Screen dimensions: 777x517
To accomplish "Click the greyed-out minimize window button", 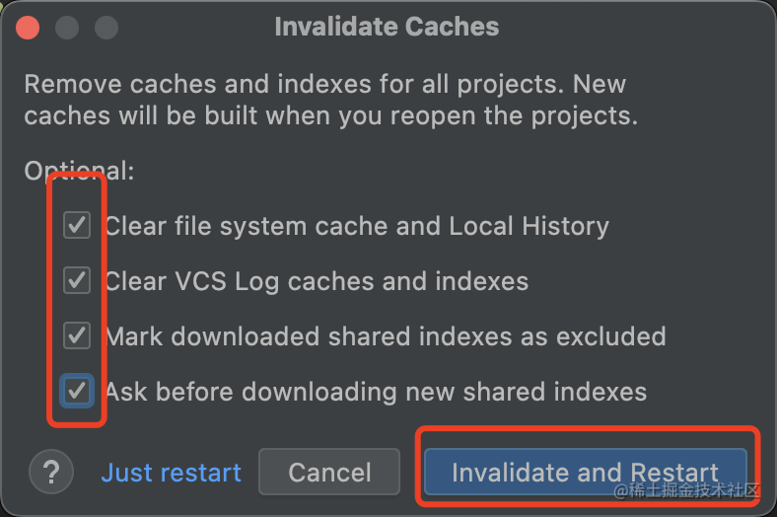I will (x=67, y=28).
